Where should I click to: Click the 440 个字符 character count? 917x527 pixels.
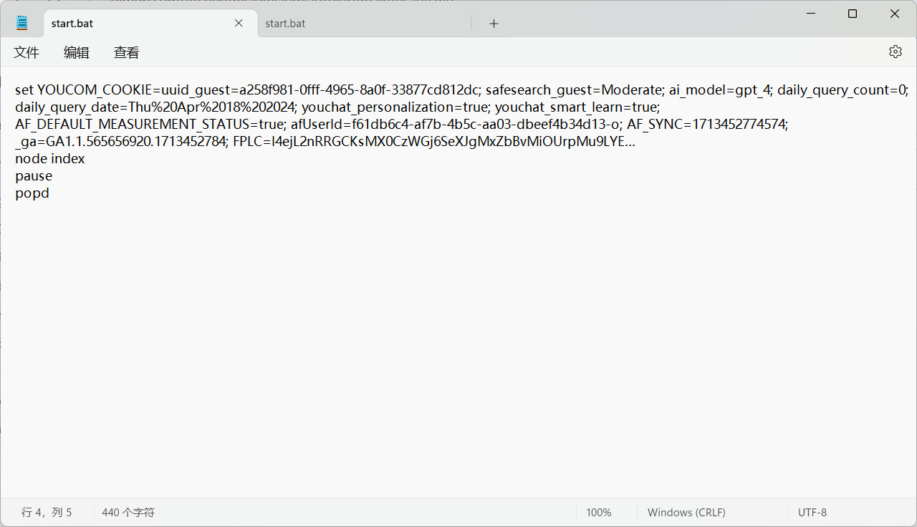coord(128,513)
